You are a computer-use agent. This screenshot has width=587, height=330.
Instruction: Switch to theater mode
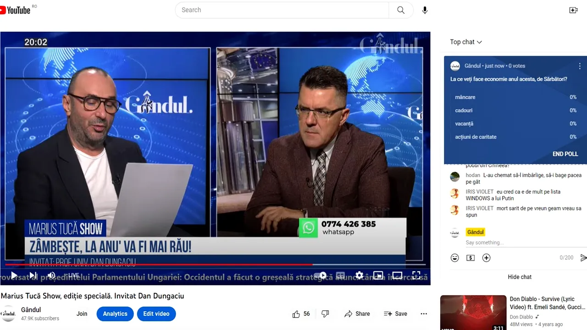pyautogui.click(x=397, y=275)
